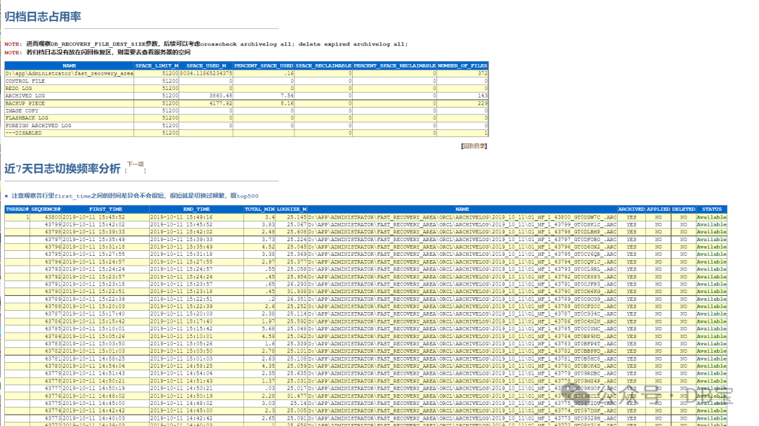Image resolution: width=759 pixels, height=426 pixels.
Task: Select the ---DISABLED row name
Action: 23,133
